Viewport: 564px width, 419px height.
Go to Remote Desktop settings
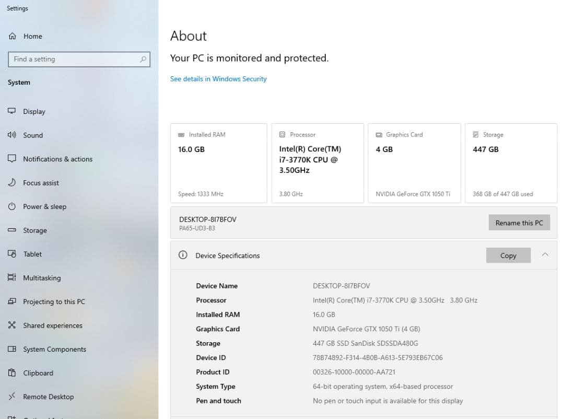(x=48, y=397)
